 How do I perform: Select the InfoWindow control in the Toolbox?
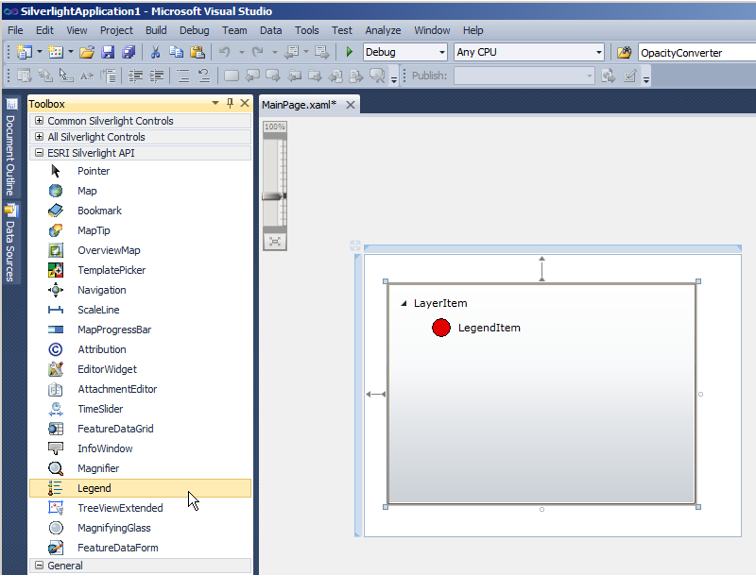[x=104, y=448]
